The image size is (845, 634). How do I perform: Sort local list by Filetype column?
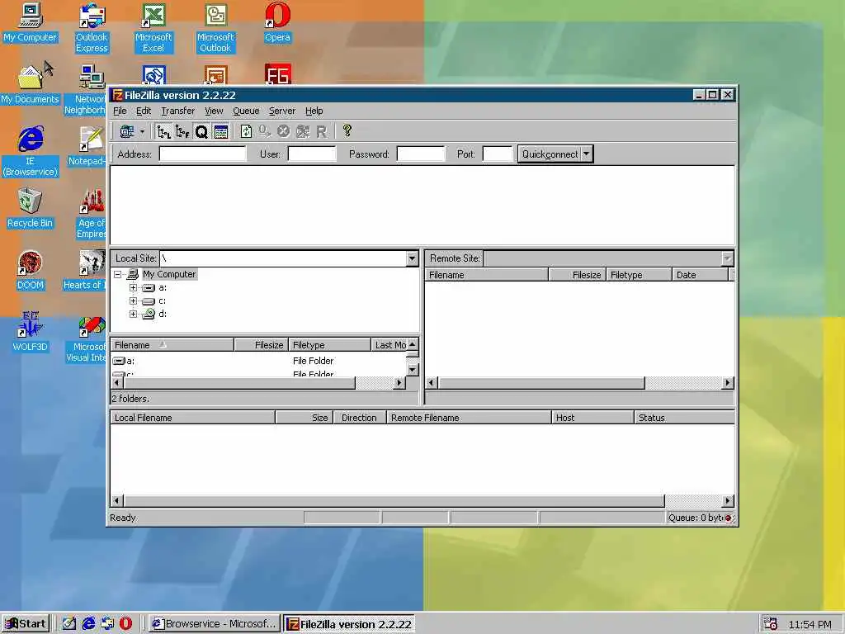click(330, 345)
